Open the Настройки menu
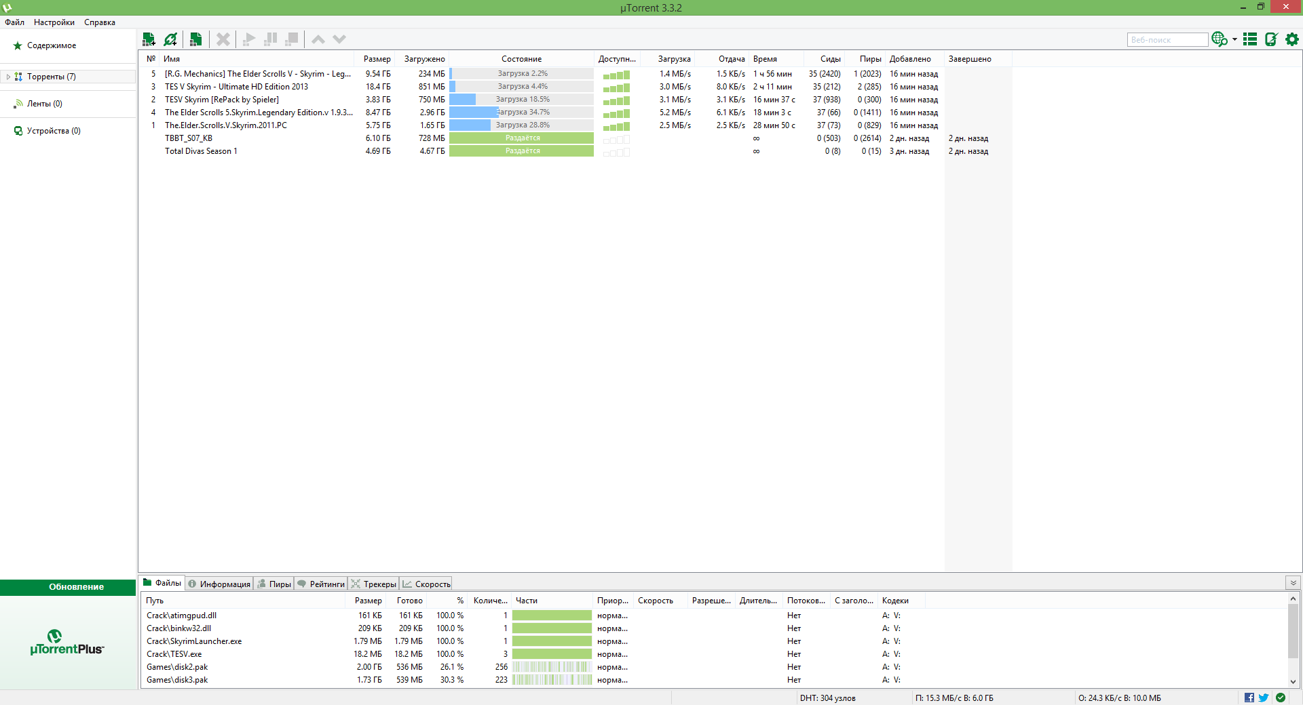Screen dimensions: 1303x705 point(54,22)
